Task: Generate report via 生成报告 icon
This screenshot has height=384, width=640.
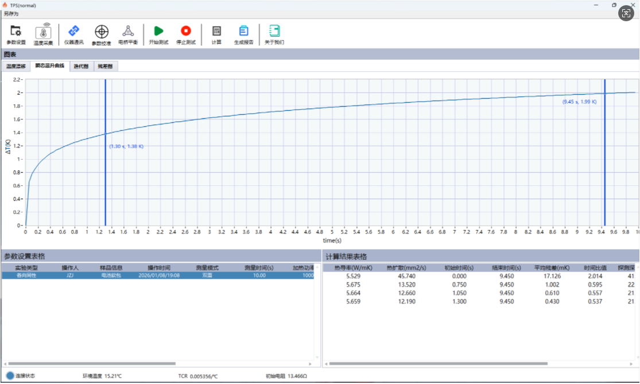Action: point(243,32)
